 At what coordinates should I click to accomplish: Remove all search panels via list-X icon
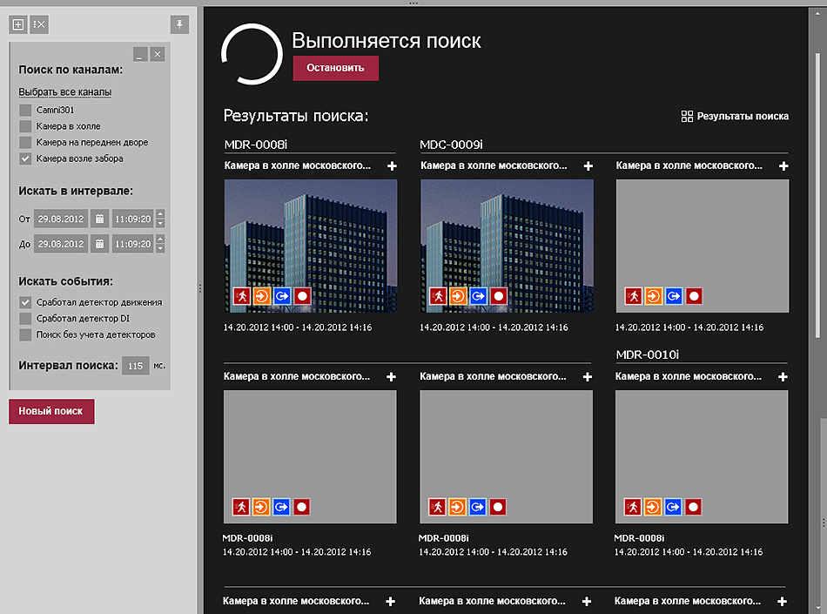pos(39,24)
